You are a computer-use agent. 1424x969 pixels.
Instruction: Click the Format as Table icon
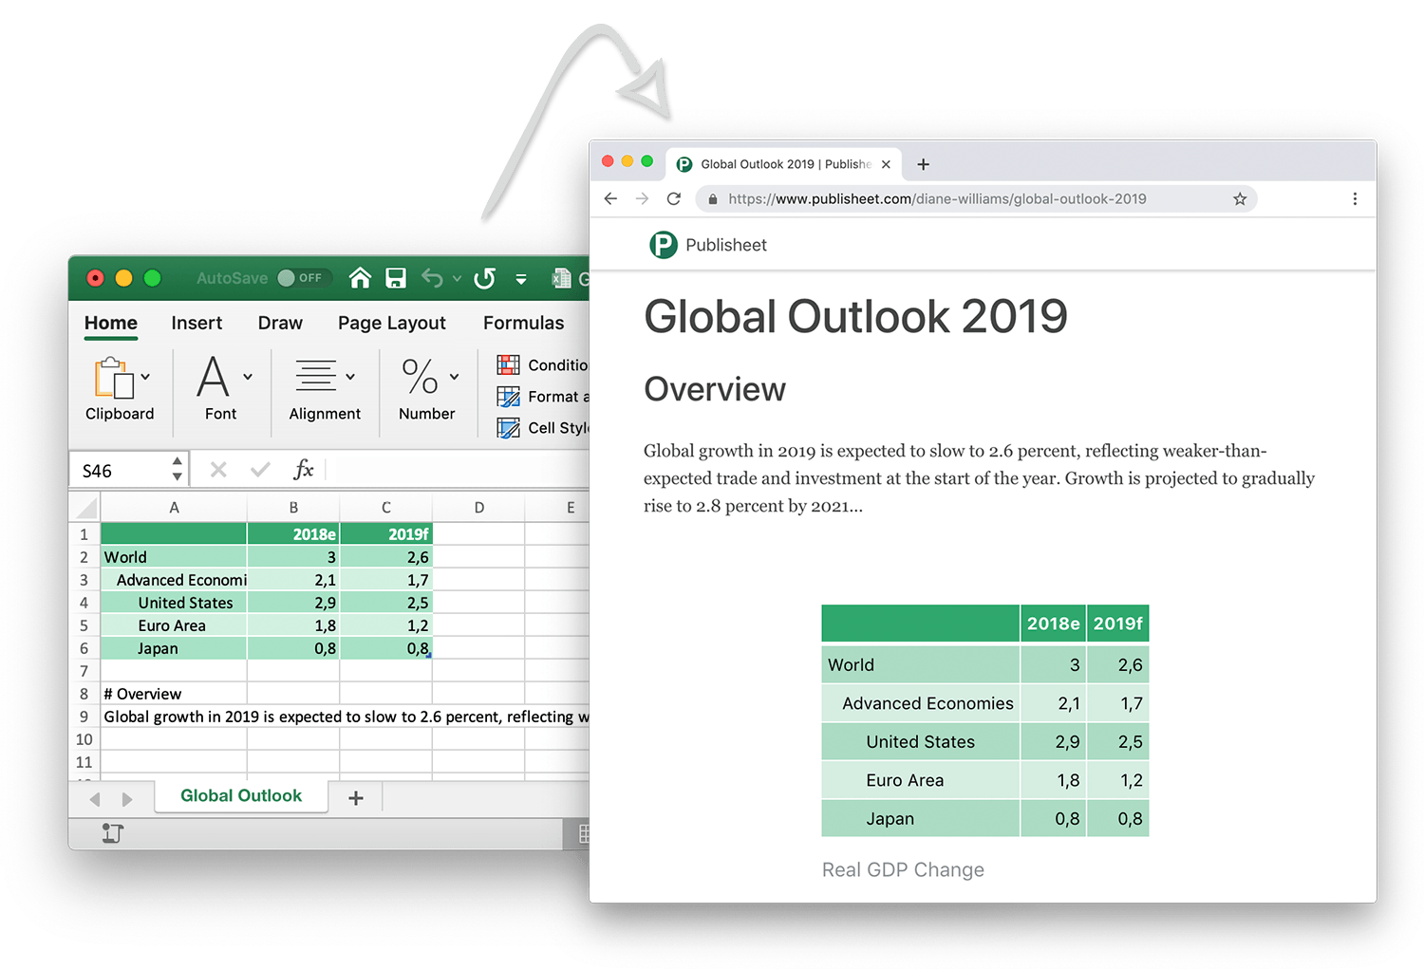tap(509, 397)
